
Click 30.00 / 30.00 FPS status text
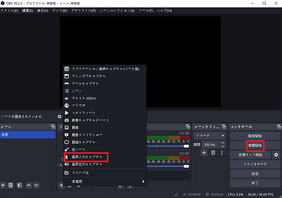[261, 195]
